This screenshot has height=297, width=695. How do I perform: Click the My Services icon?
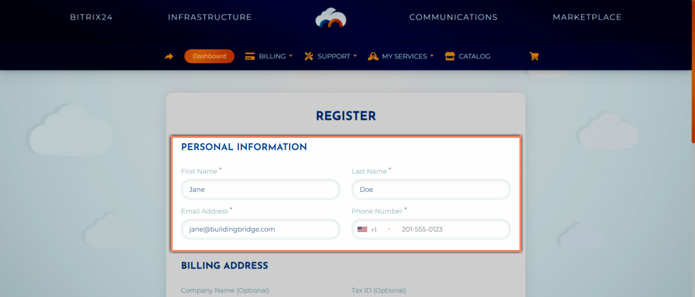[373, 56]
